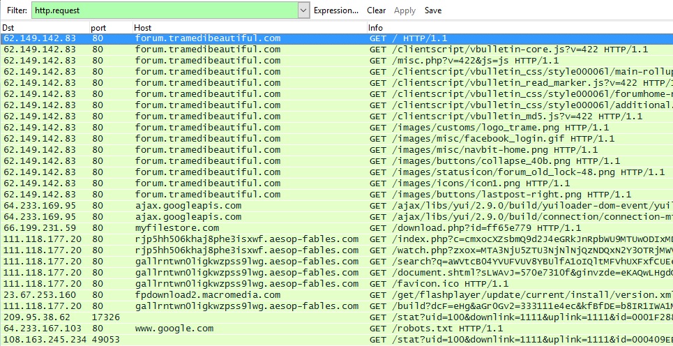Select the icon1.png request row
This screenshot has height=346, width=673.
(336, 183)
